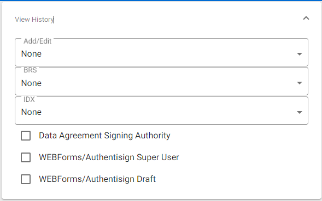Open the Add/Edit dropdown arrow

tap(300, 54)
